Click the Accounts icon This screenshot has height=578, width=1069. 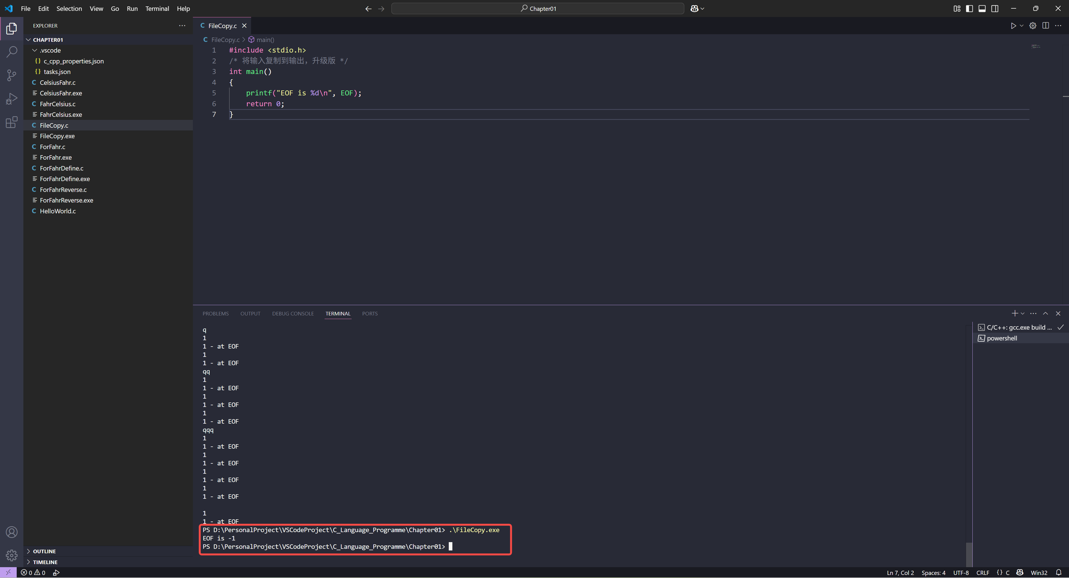[x=12, y=532]
